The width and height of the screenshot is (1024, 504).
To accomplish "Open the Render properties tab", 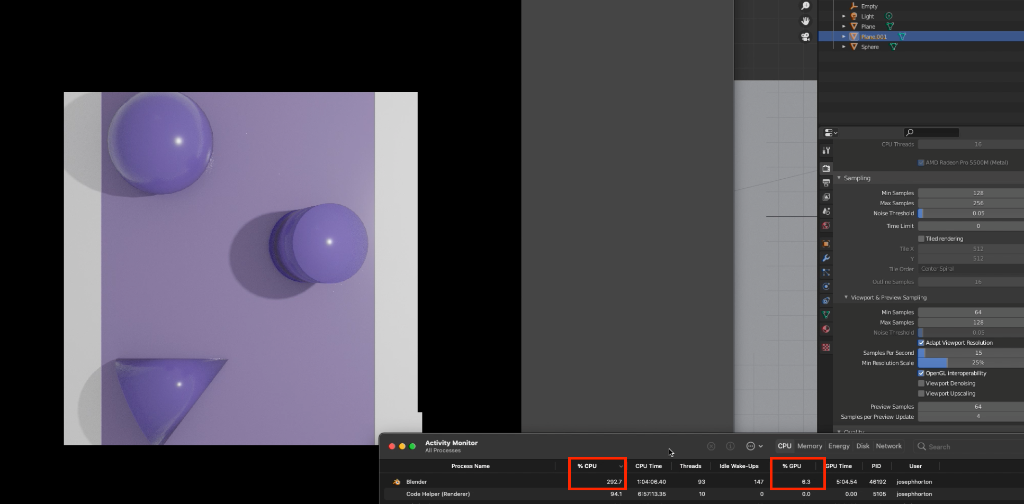I will pyautogui.click(x=826, y=168).
